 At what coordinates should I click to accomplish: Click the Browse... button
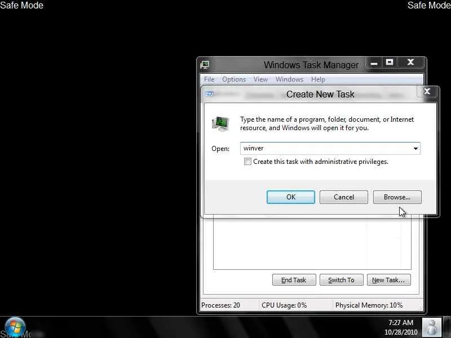[x=397, y=197]
